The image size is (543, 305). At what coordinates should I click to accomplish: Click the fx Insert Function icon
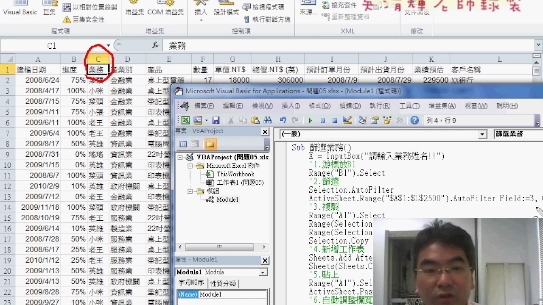click(155, 45)
